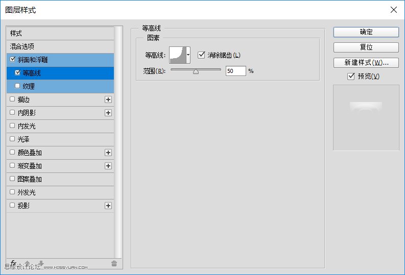405x275 pixels.
Task: Click the fx icon at bottom left
Action: [13, 263]
